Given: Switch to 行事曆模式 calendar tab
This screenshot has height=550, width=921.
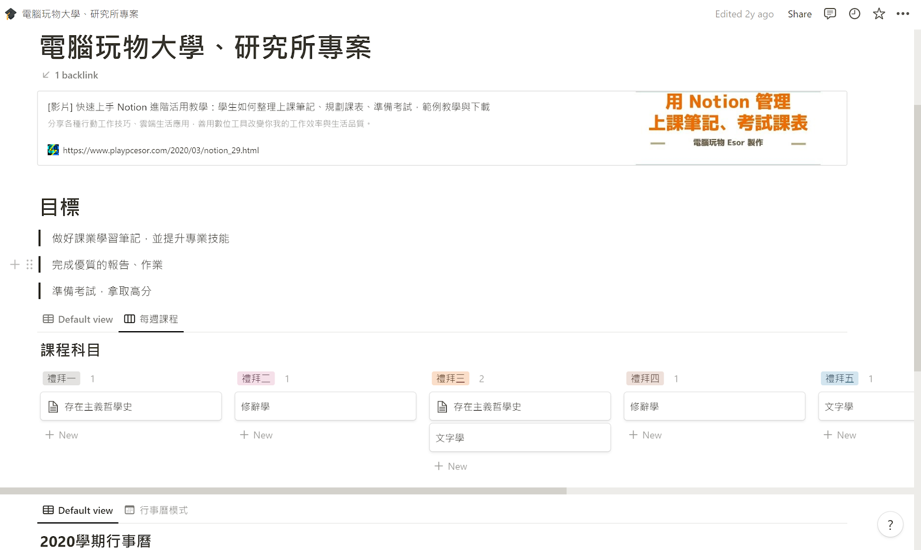Looking at the screenshot, I should pyautogui.click(x=157, y=510).
